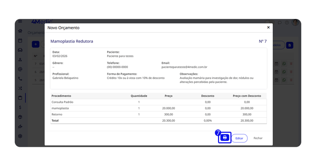316x166 pixels.
Task: Click the print budget icon button
Action: point(225,138)
